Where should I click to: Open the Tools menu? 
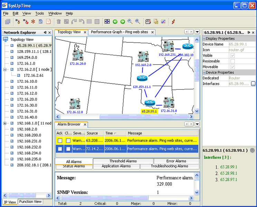pos(40,13)
